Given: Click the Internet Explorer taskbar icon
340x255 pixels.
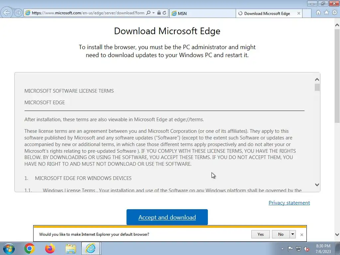Looking at the screenshot, I should pos(90,248).
